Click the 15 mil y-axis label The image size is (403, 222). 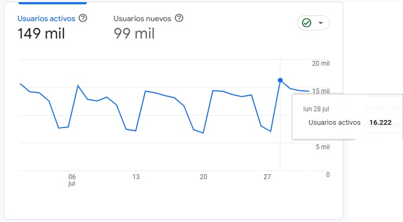pyautogui.click(x=321, y=91)
